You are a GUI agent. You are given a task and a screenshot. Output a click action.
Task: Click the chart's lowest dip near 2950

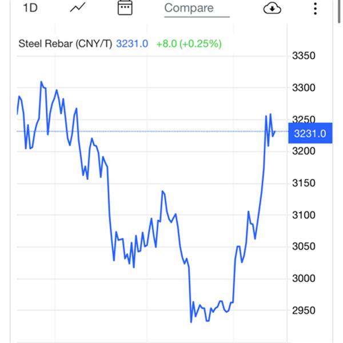point(191,322)
